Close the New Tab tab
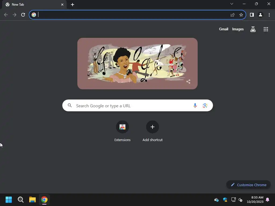This screenshot has width=275, height=206. [x=62, y=5]
